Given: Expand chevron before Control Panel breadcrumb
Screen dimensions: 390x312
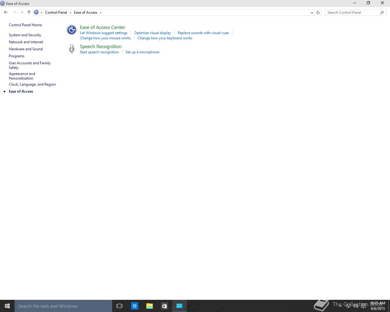Looking at the screenshot, I should coord(42,12).
